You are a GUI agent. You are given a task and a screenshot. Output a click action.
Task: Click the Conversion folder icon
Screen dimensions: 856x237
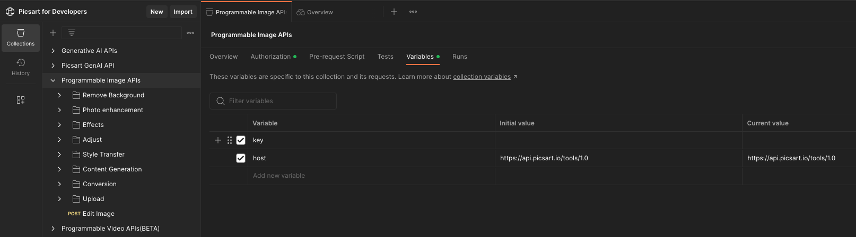tap(76, 184)
